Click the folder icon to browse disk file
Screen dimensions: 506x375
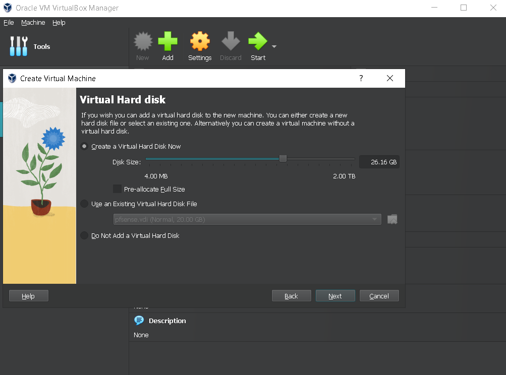[392, 220]
